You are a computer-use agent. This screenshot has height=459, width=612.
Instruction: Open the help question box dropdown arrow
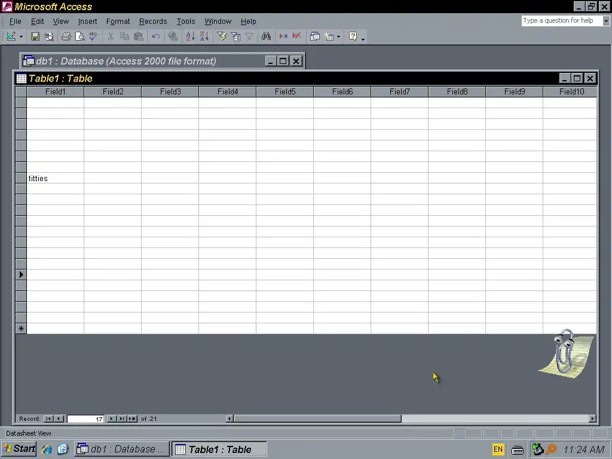606,21
